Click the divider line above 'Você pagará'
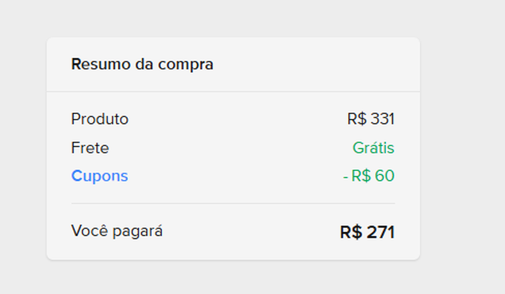The height and width of the screenshot is (294, 505). [233, 203]
